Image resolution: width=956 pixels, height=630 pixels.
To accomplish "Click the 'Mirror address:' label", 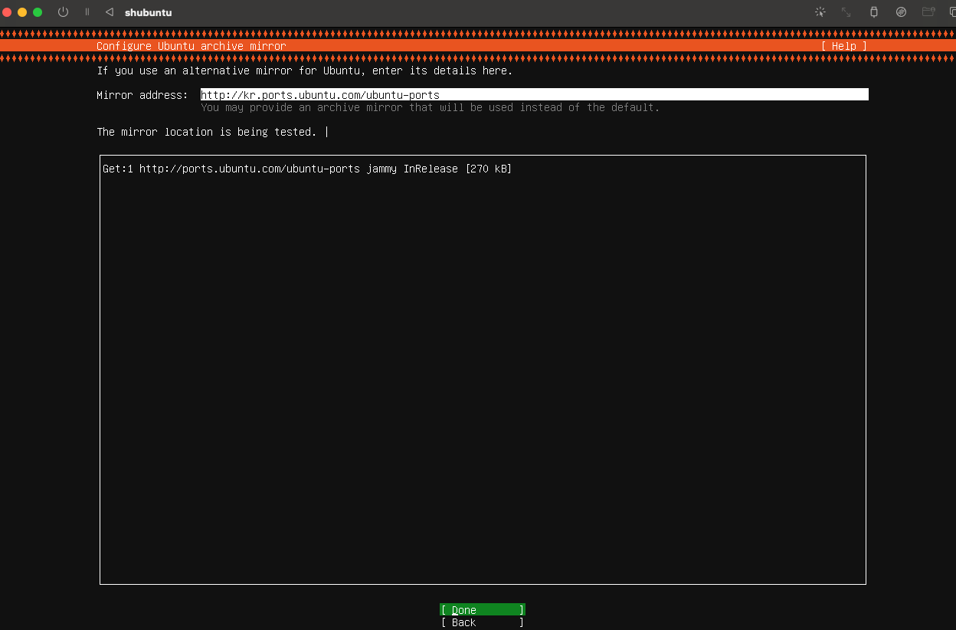I will click(x=142, y=95).
